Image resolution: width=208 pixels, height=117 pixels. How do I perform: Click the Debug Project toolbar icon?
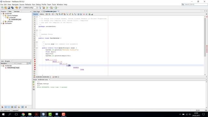(51, 8)
